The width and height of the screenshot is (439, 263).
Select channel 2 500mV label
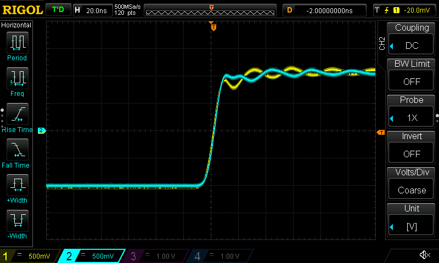coord(92,256)
